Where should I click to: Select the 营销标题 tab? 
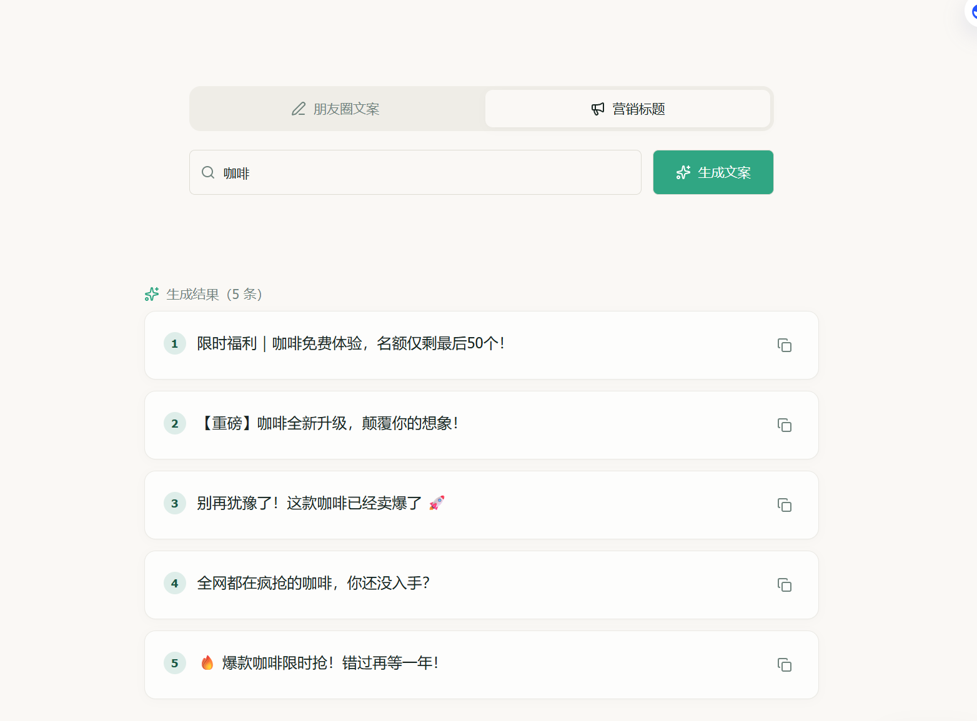coord(628,109)
